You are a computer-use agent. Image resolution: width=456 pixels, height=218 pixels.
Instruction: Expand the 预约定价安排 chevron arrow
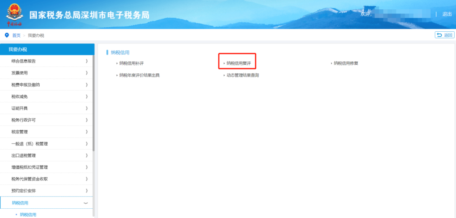click(x=87, y=191)
